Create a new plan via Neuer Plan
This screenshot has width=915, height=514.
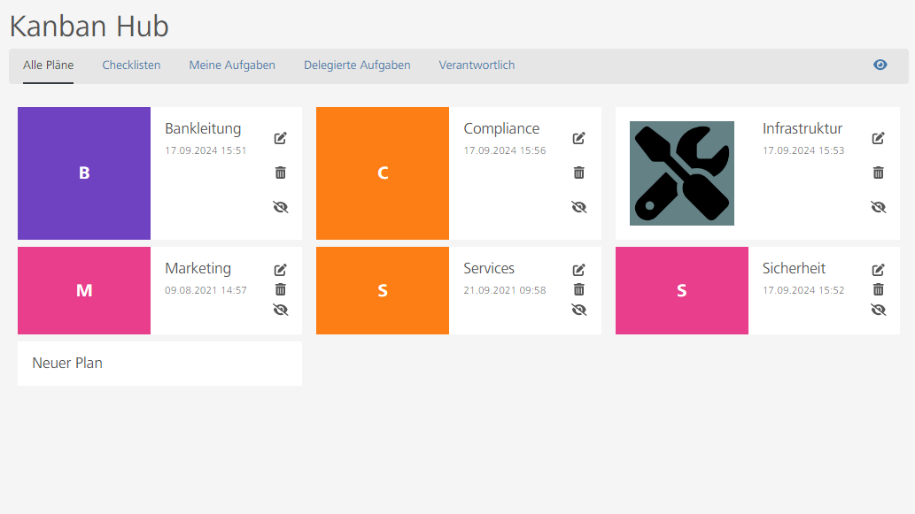(67, 363)
